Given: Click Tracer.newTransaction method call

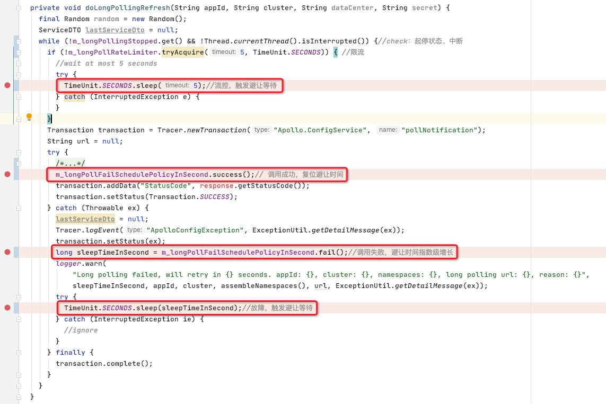Looking at the screenshot, I should click(201, 130).
